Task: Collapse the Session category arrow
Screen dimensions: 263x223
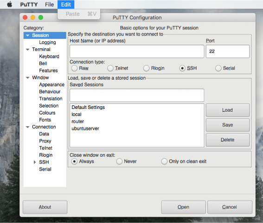Action: 28,35
